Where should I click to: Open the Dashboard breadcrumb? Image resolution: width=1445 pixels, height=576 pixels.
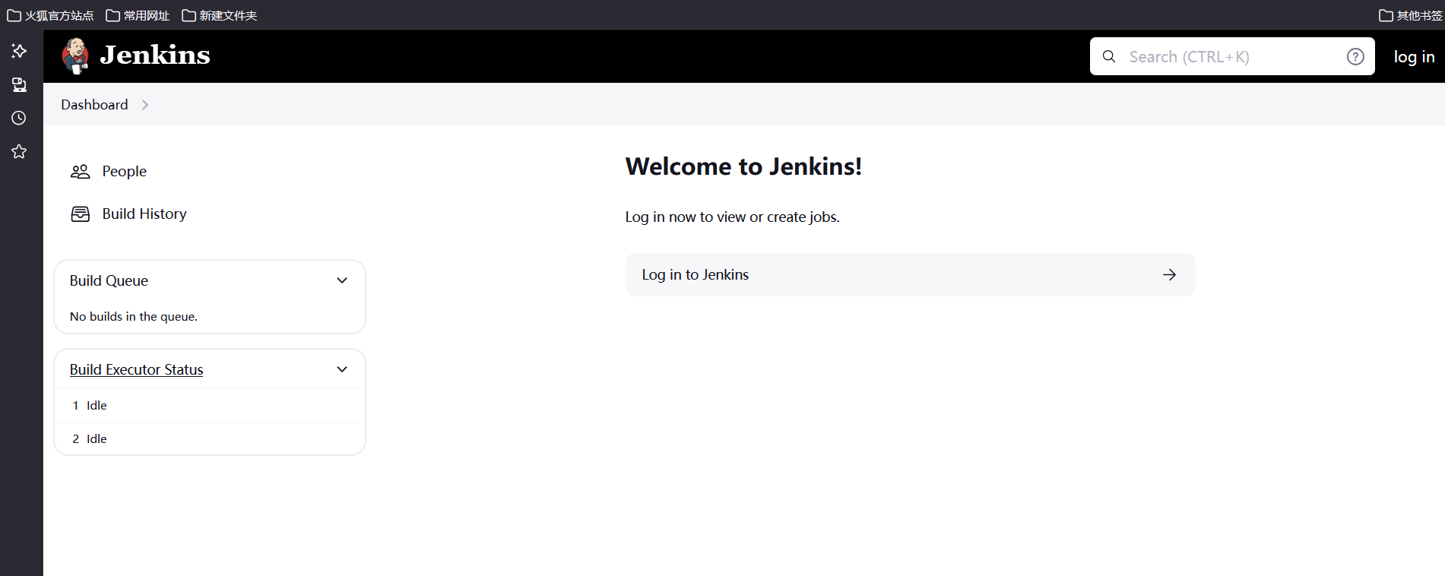point(94,105)
